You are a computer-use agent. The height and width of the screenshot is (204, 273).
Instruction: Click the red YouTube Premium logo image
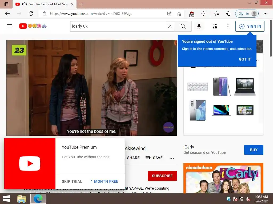30,164
